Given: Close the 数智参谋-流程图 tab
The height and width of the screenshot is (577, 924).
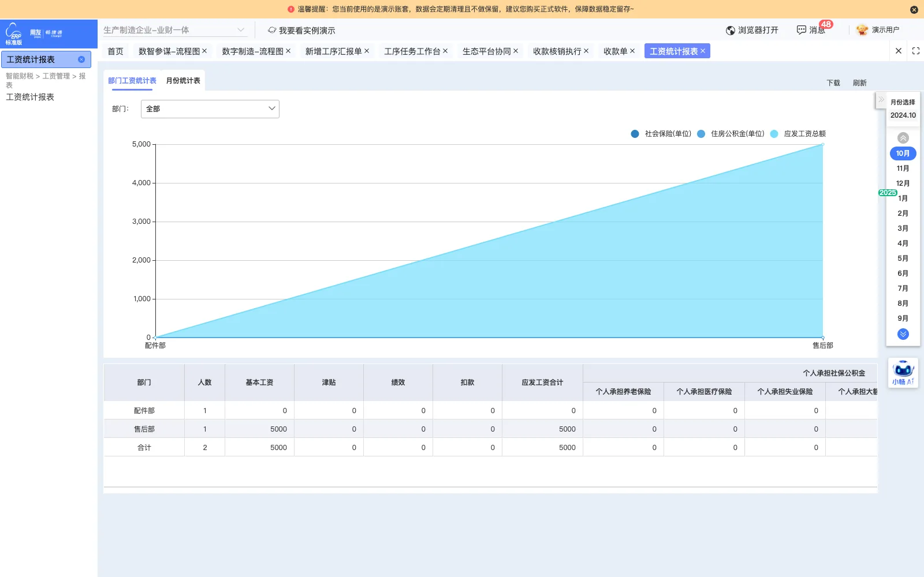Looking at the screenshot, I should pyautogui.click(x=204, y=51).
